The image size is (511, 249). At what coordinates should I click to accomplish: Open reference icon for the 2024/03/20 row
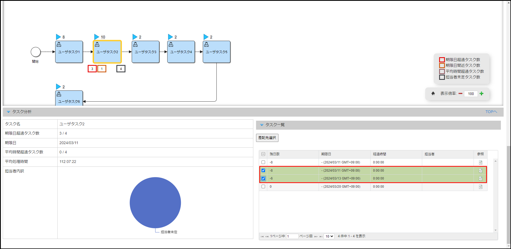[x=481, y=187]
